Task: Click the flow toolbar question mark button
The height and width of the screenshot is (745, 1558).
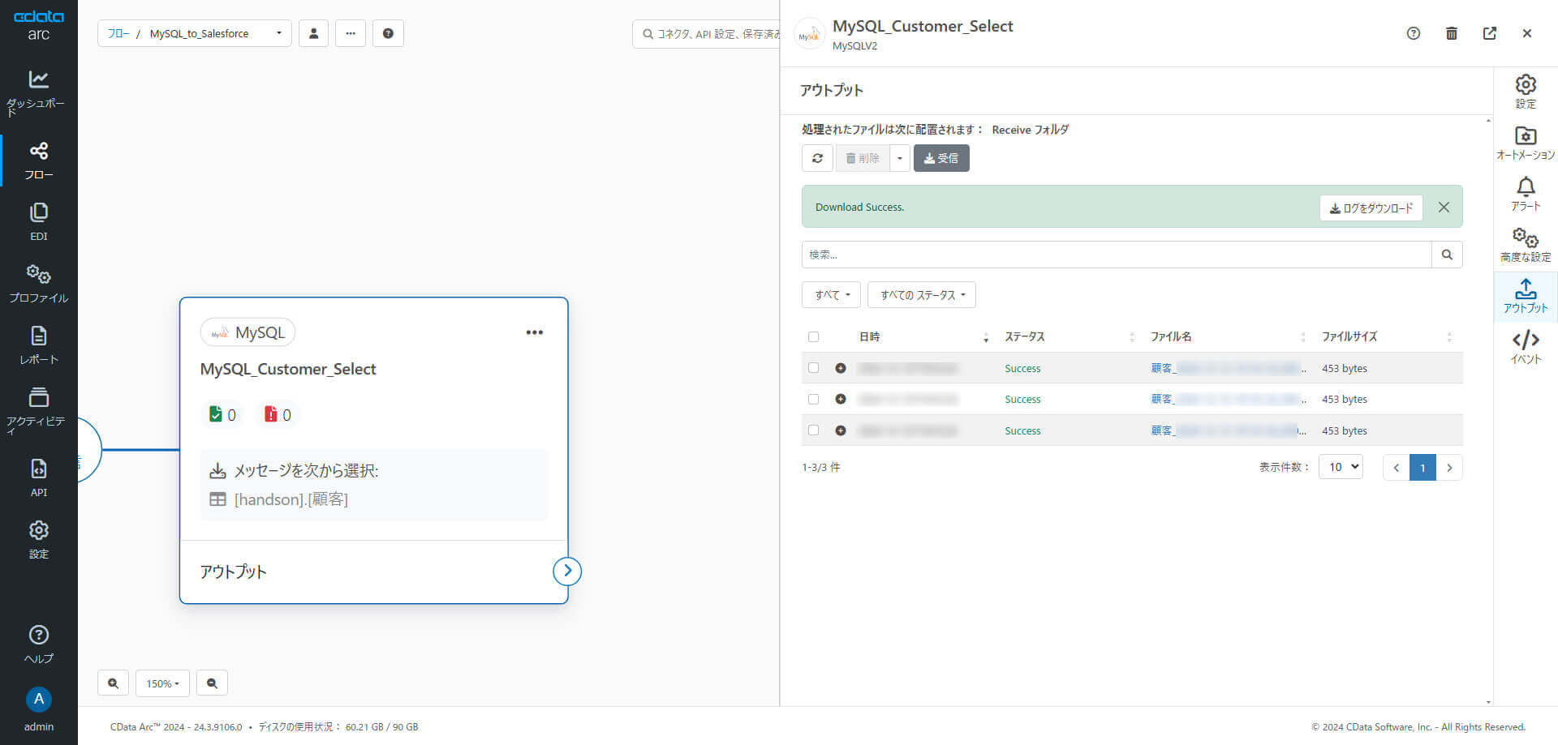Action: [388, 33]
